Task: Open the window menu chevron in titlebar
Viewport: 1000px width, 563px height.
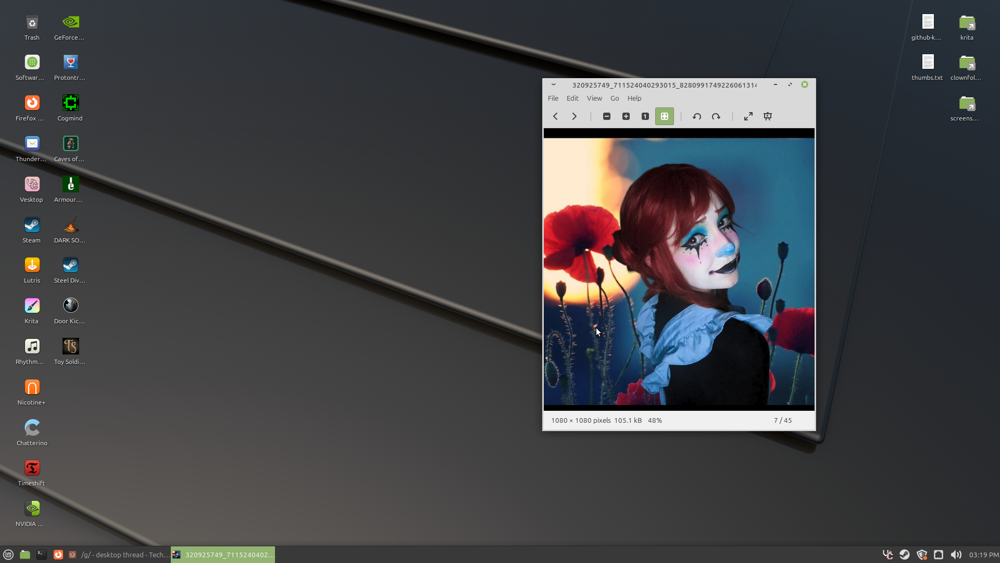Action: point(554,84)
